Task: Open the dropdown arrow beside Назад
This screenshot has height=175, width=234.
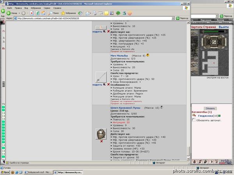Action: tap(19, 13)
